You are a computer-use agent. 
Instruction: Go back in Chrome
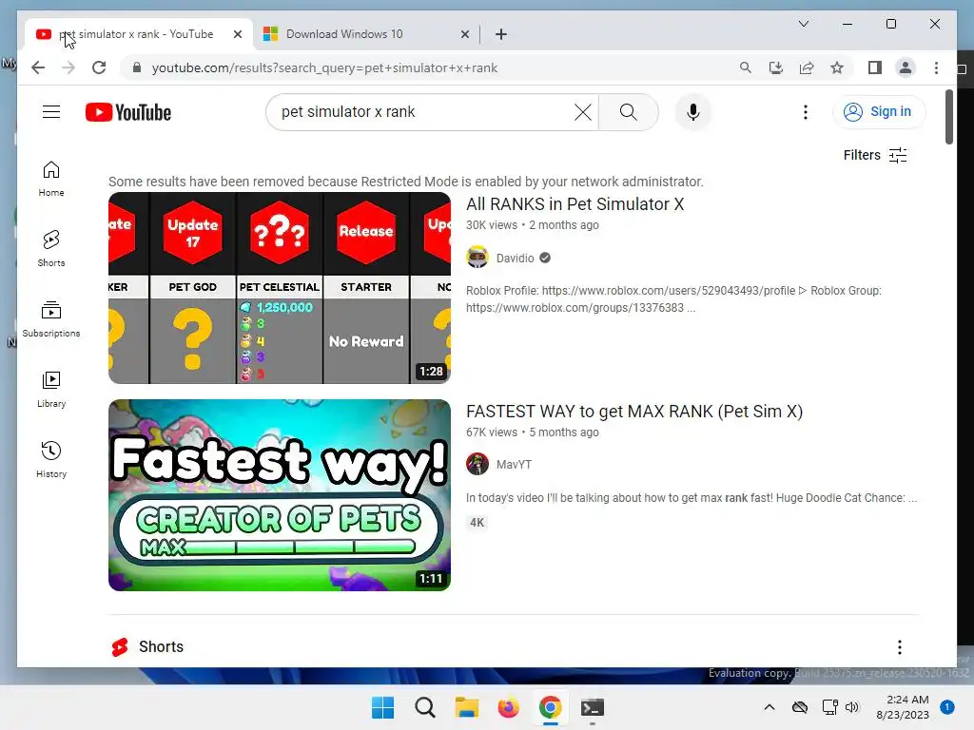[38, 67]
